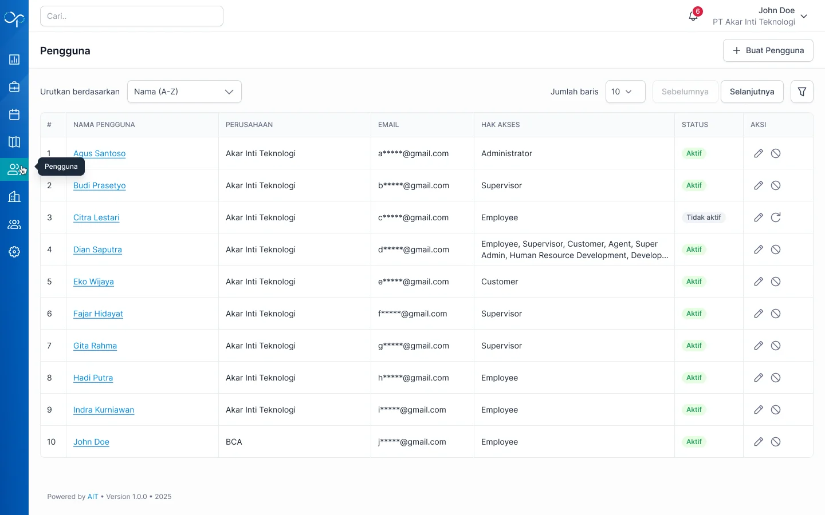Click the app logo in the sidebar

point(14,19)
